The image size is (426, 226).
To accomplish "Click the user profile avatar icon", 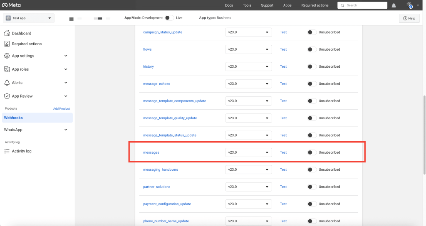I will pyautogui.click(x=410, y=5).
